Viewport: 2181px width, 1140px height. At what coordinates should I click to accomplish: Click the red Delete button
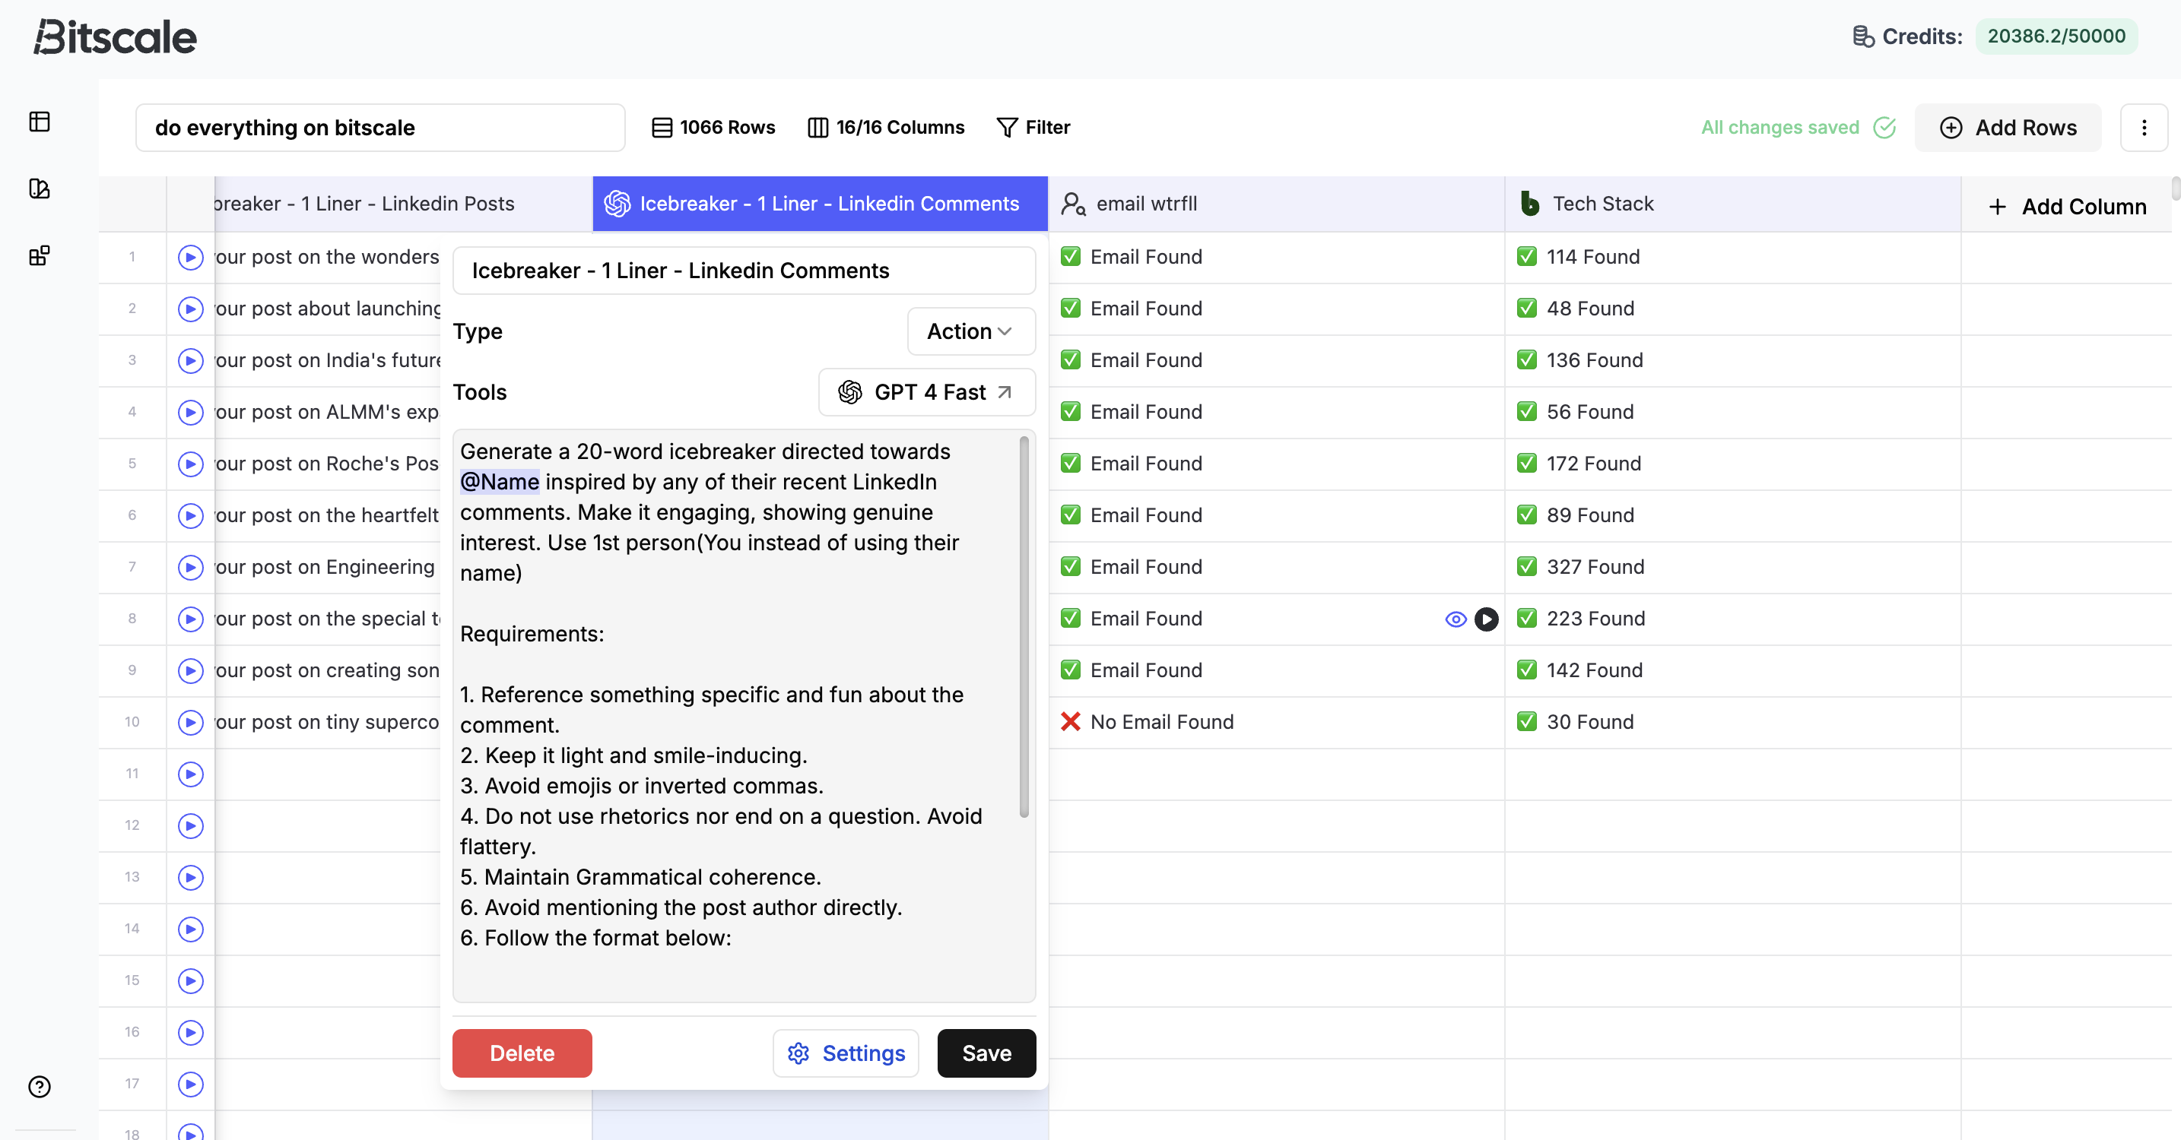pyautogui.click(x=522, y=1053)
